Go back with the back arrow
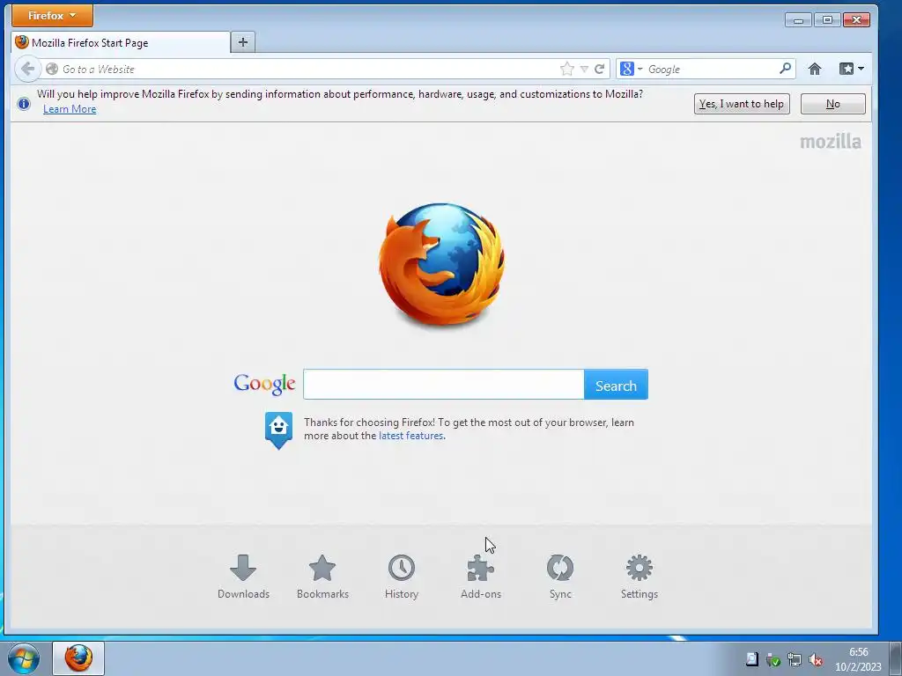Image resolution: width=902 pixels, height=676 pixels. pos(27,69)
